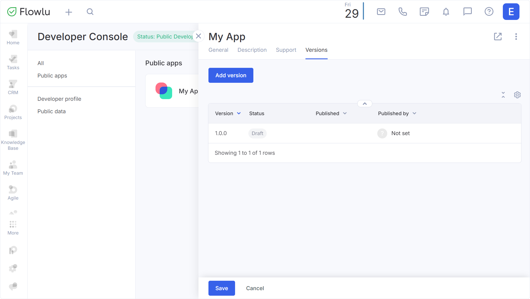Image resolution: width=530 pixels, height=299 pixels.
Task: Open the notes icon in header
Action: point(424,12)
